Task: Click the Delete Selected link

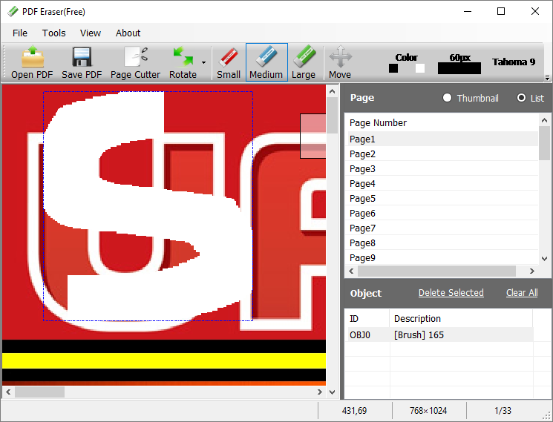Action: point(451,293)
